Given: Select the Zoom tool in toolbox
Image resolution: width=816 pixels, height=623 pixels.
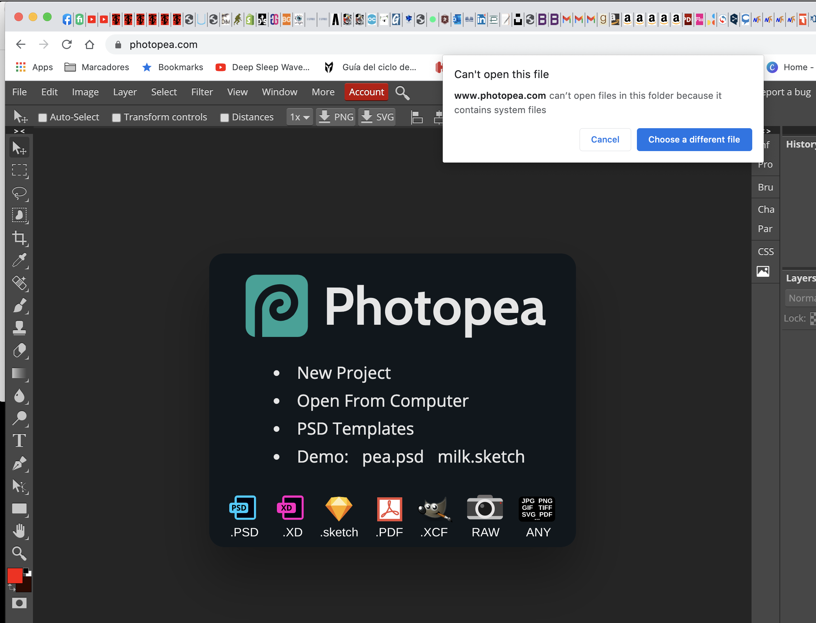Looking at the screenshot, I should point(19,553).
